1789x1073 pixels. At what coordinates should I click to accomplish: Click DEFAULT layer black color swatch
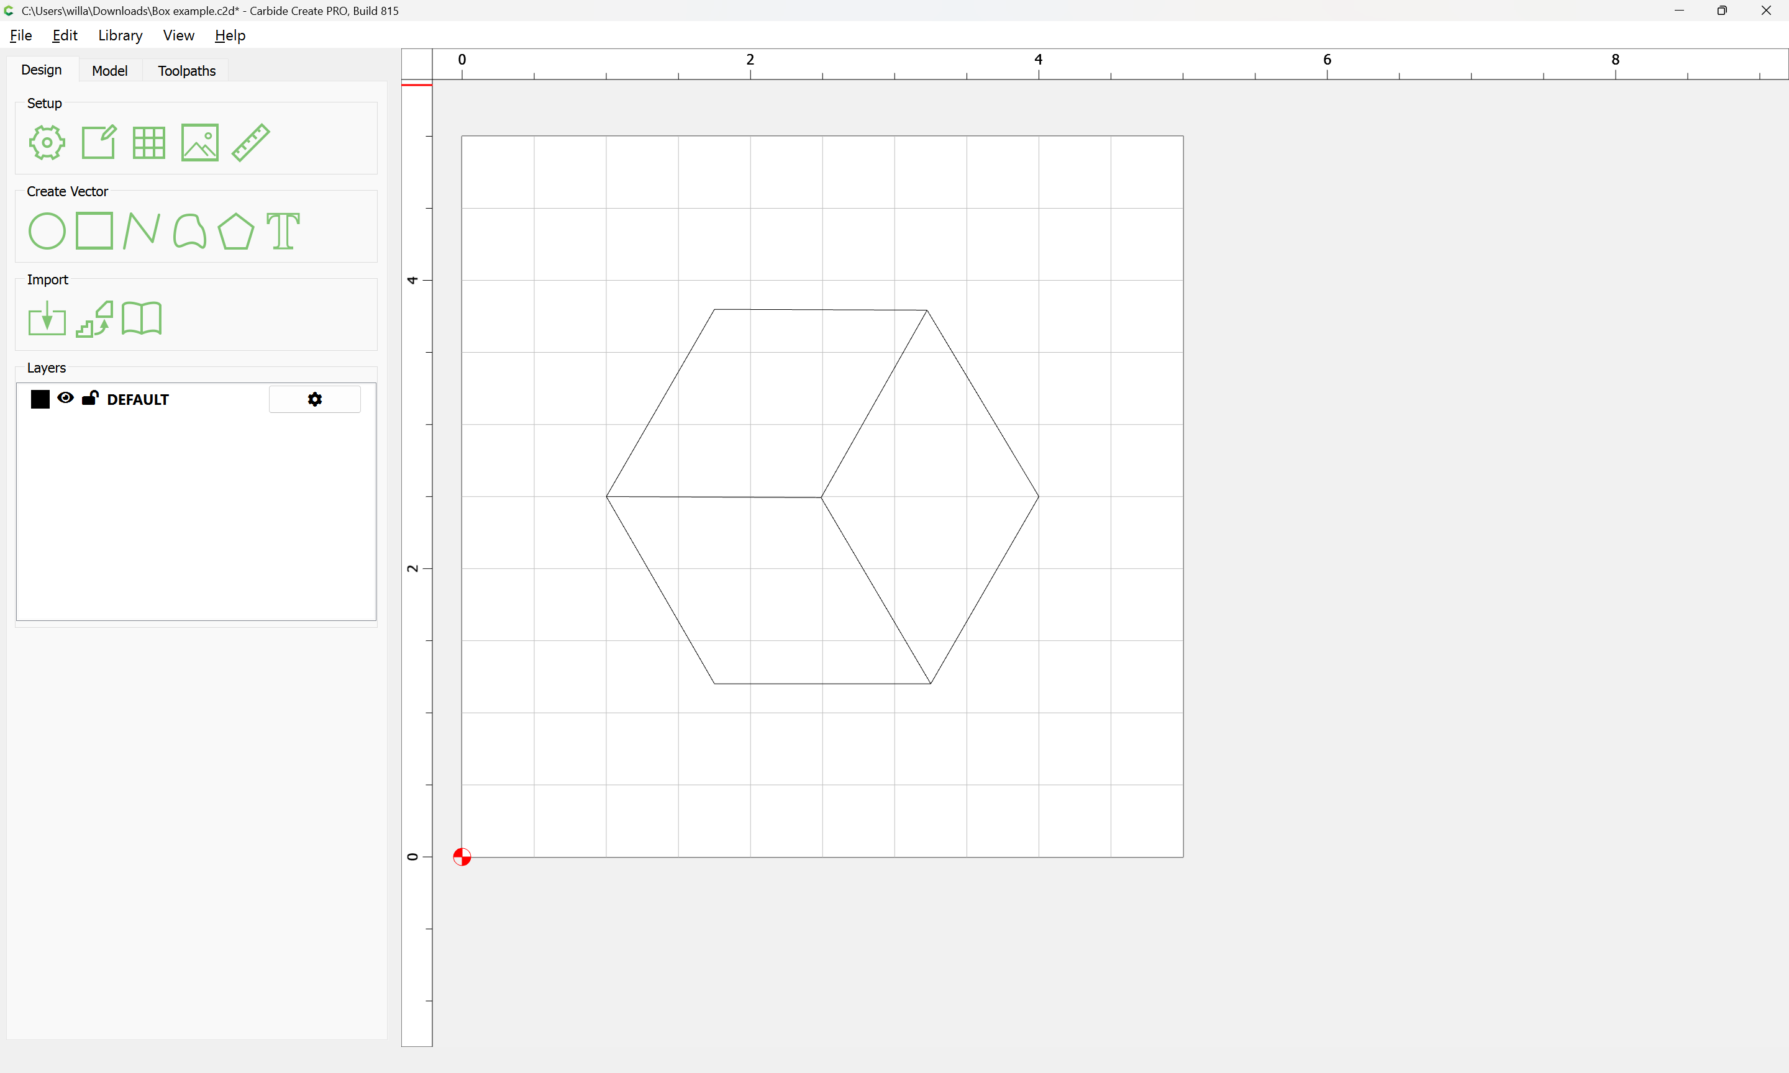pos(40,399)
